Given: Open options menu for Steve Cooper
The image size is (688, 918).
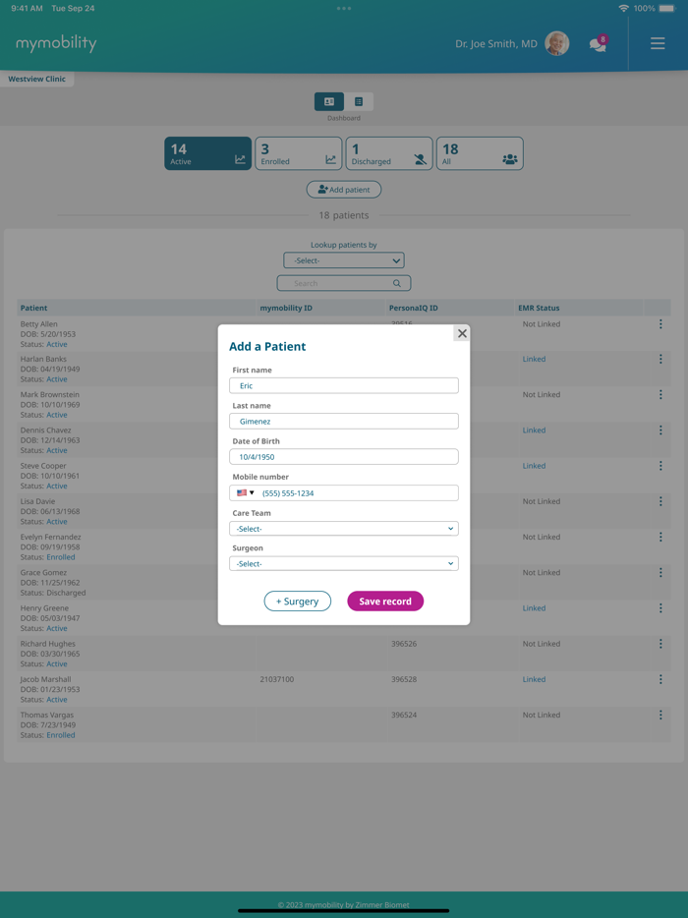Looking at the screenshot, I should 660,466.
